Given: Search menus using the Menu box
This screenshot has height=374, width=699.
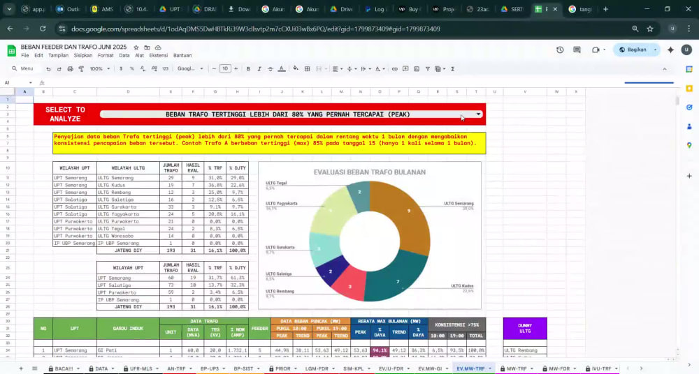Looking at the screenshot, I should point(23,69).
